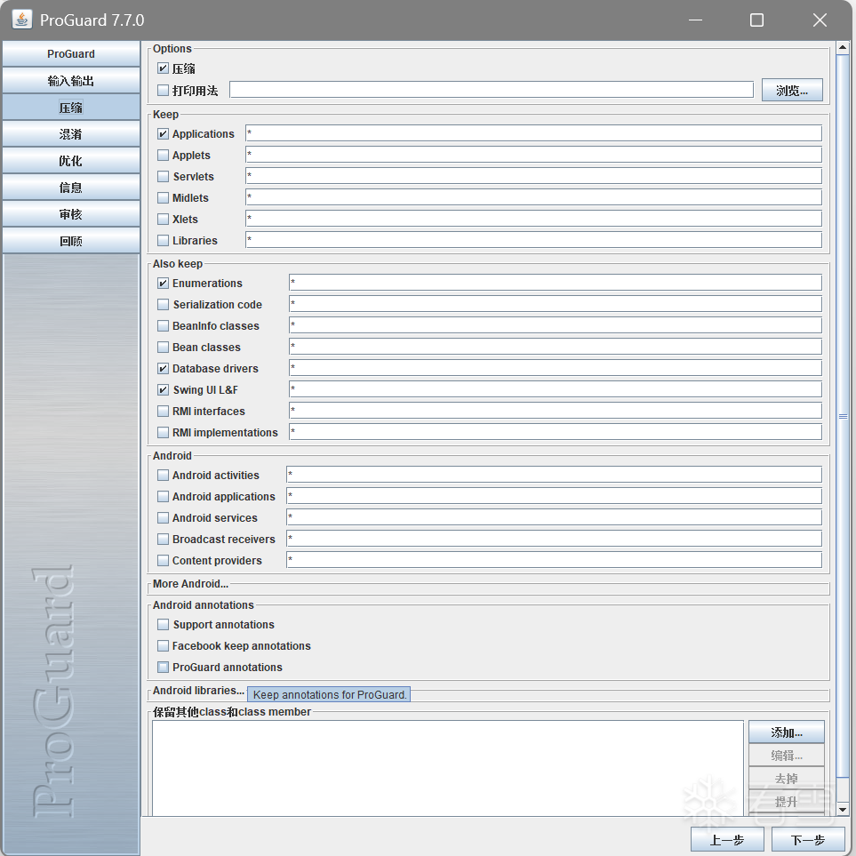The height and width of the screenshot is (856, 856).
Task: Check the Libraries checkbox
Action: click(163, 240)
